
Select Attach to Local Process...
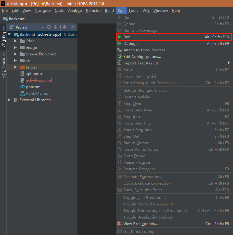[x=174, y=50]
